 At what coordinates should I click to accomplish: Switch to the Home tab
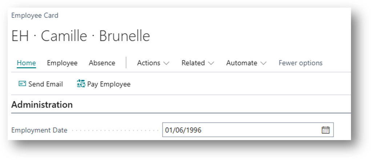(x=26, y=63)
